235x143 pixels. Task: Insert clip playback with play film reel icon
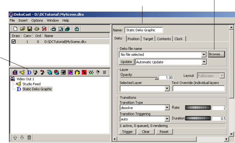click(x=50, y=72)
